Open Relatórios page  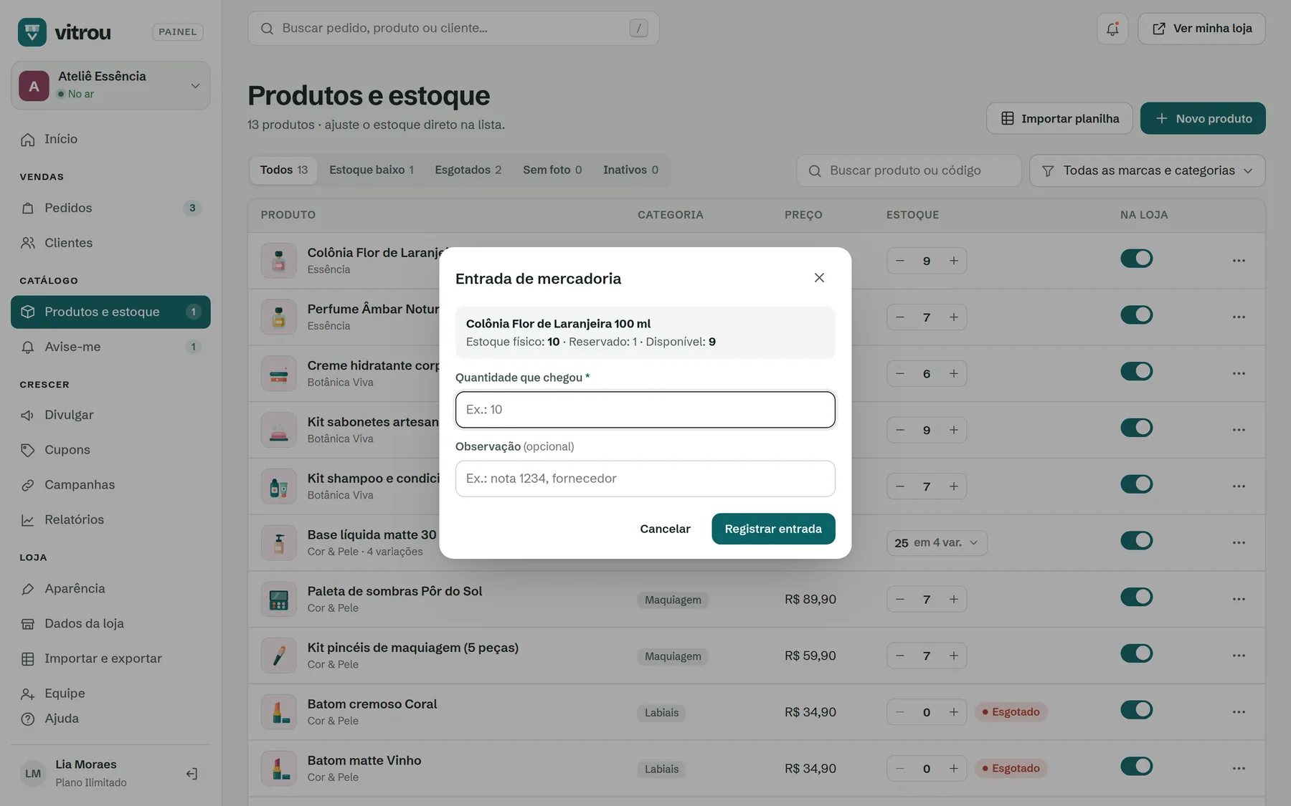(110, 519)
